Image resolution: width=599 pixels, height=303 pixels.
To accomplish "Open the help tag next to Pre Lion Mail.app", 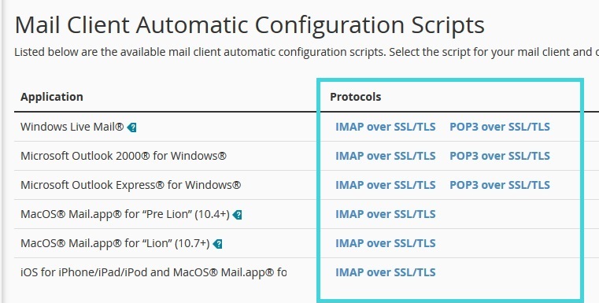I will tap(237, 215).
